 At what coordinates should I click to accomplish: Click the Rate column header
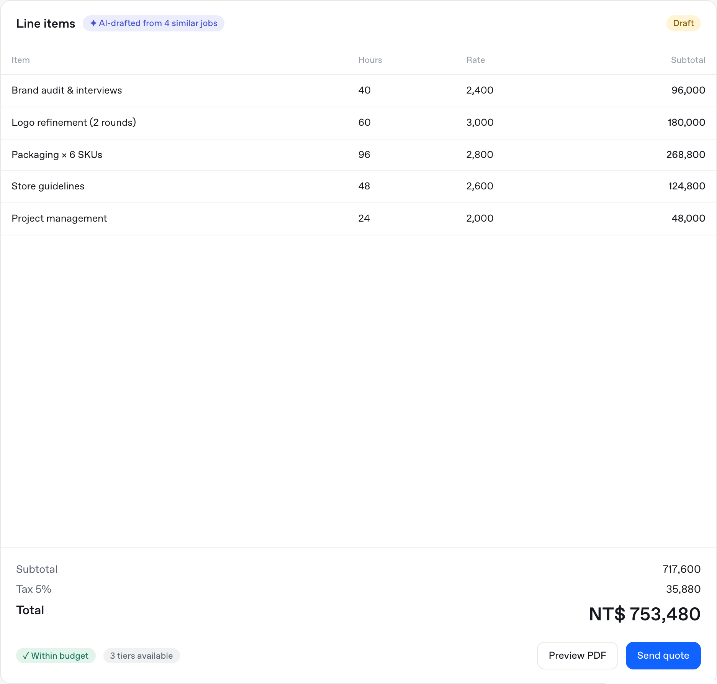point(475,60)
